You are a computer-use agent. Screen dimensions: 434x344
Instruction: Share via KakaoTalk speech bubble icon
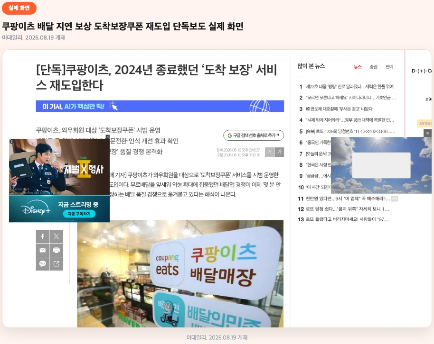[43, 263]
